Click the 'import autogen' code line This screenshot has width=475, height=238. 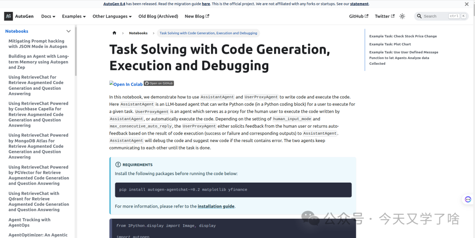133,237
